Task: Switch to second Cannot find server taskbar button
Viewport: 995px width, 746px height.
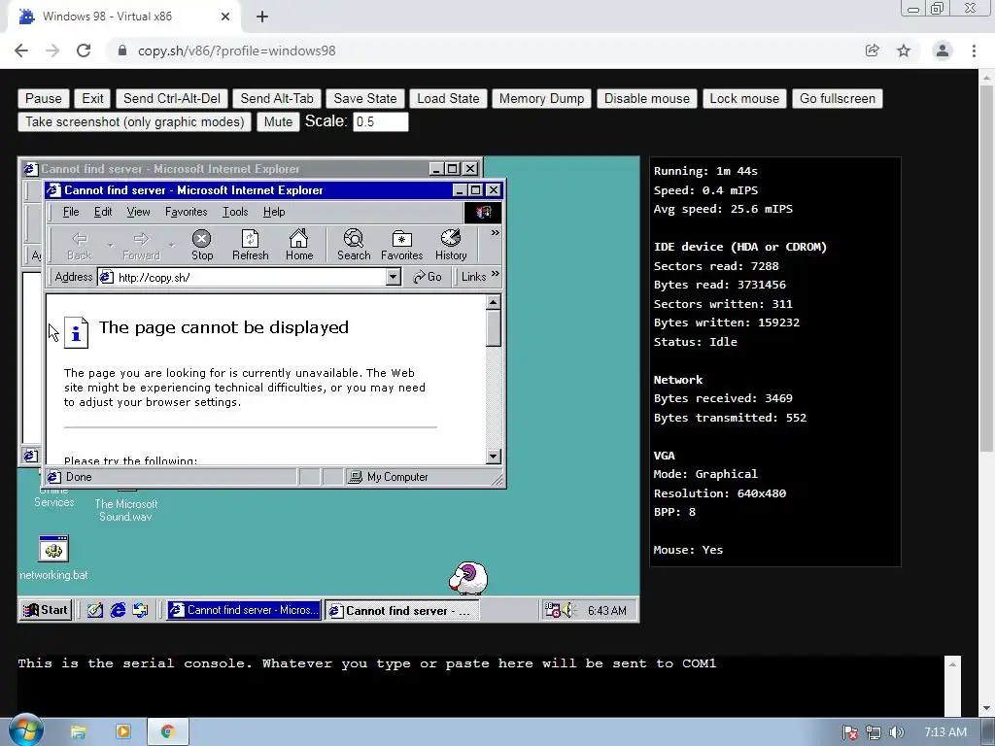Action: tap(402, 610)
